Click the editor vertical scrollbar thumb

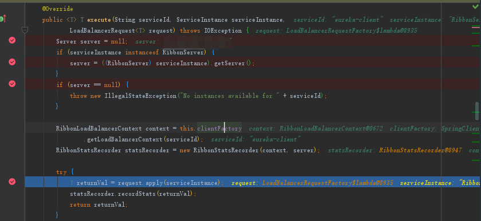[477, 111]
